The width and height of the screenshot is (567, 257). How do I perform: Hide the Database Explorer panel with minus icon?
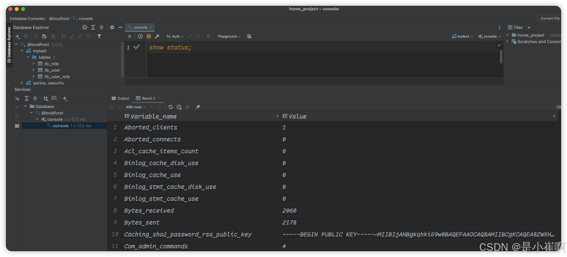120,27
